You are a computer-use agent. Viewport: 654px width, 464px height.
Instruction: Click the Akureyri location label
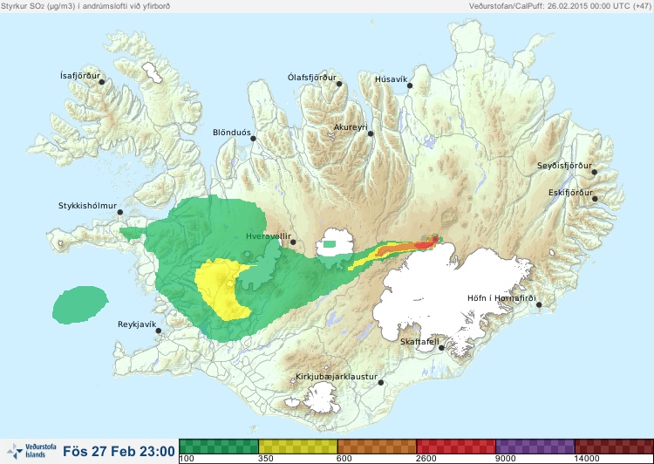(351, 127)
